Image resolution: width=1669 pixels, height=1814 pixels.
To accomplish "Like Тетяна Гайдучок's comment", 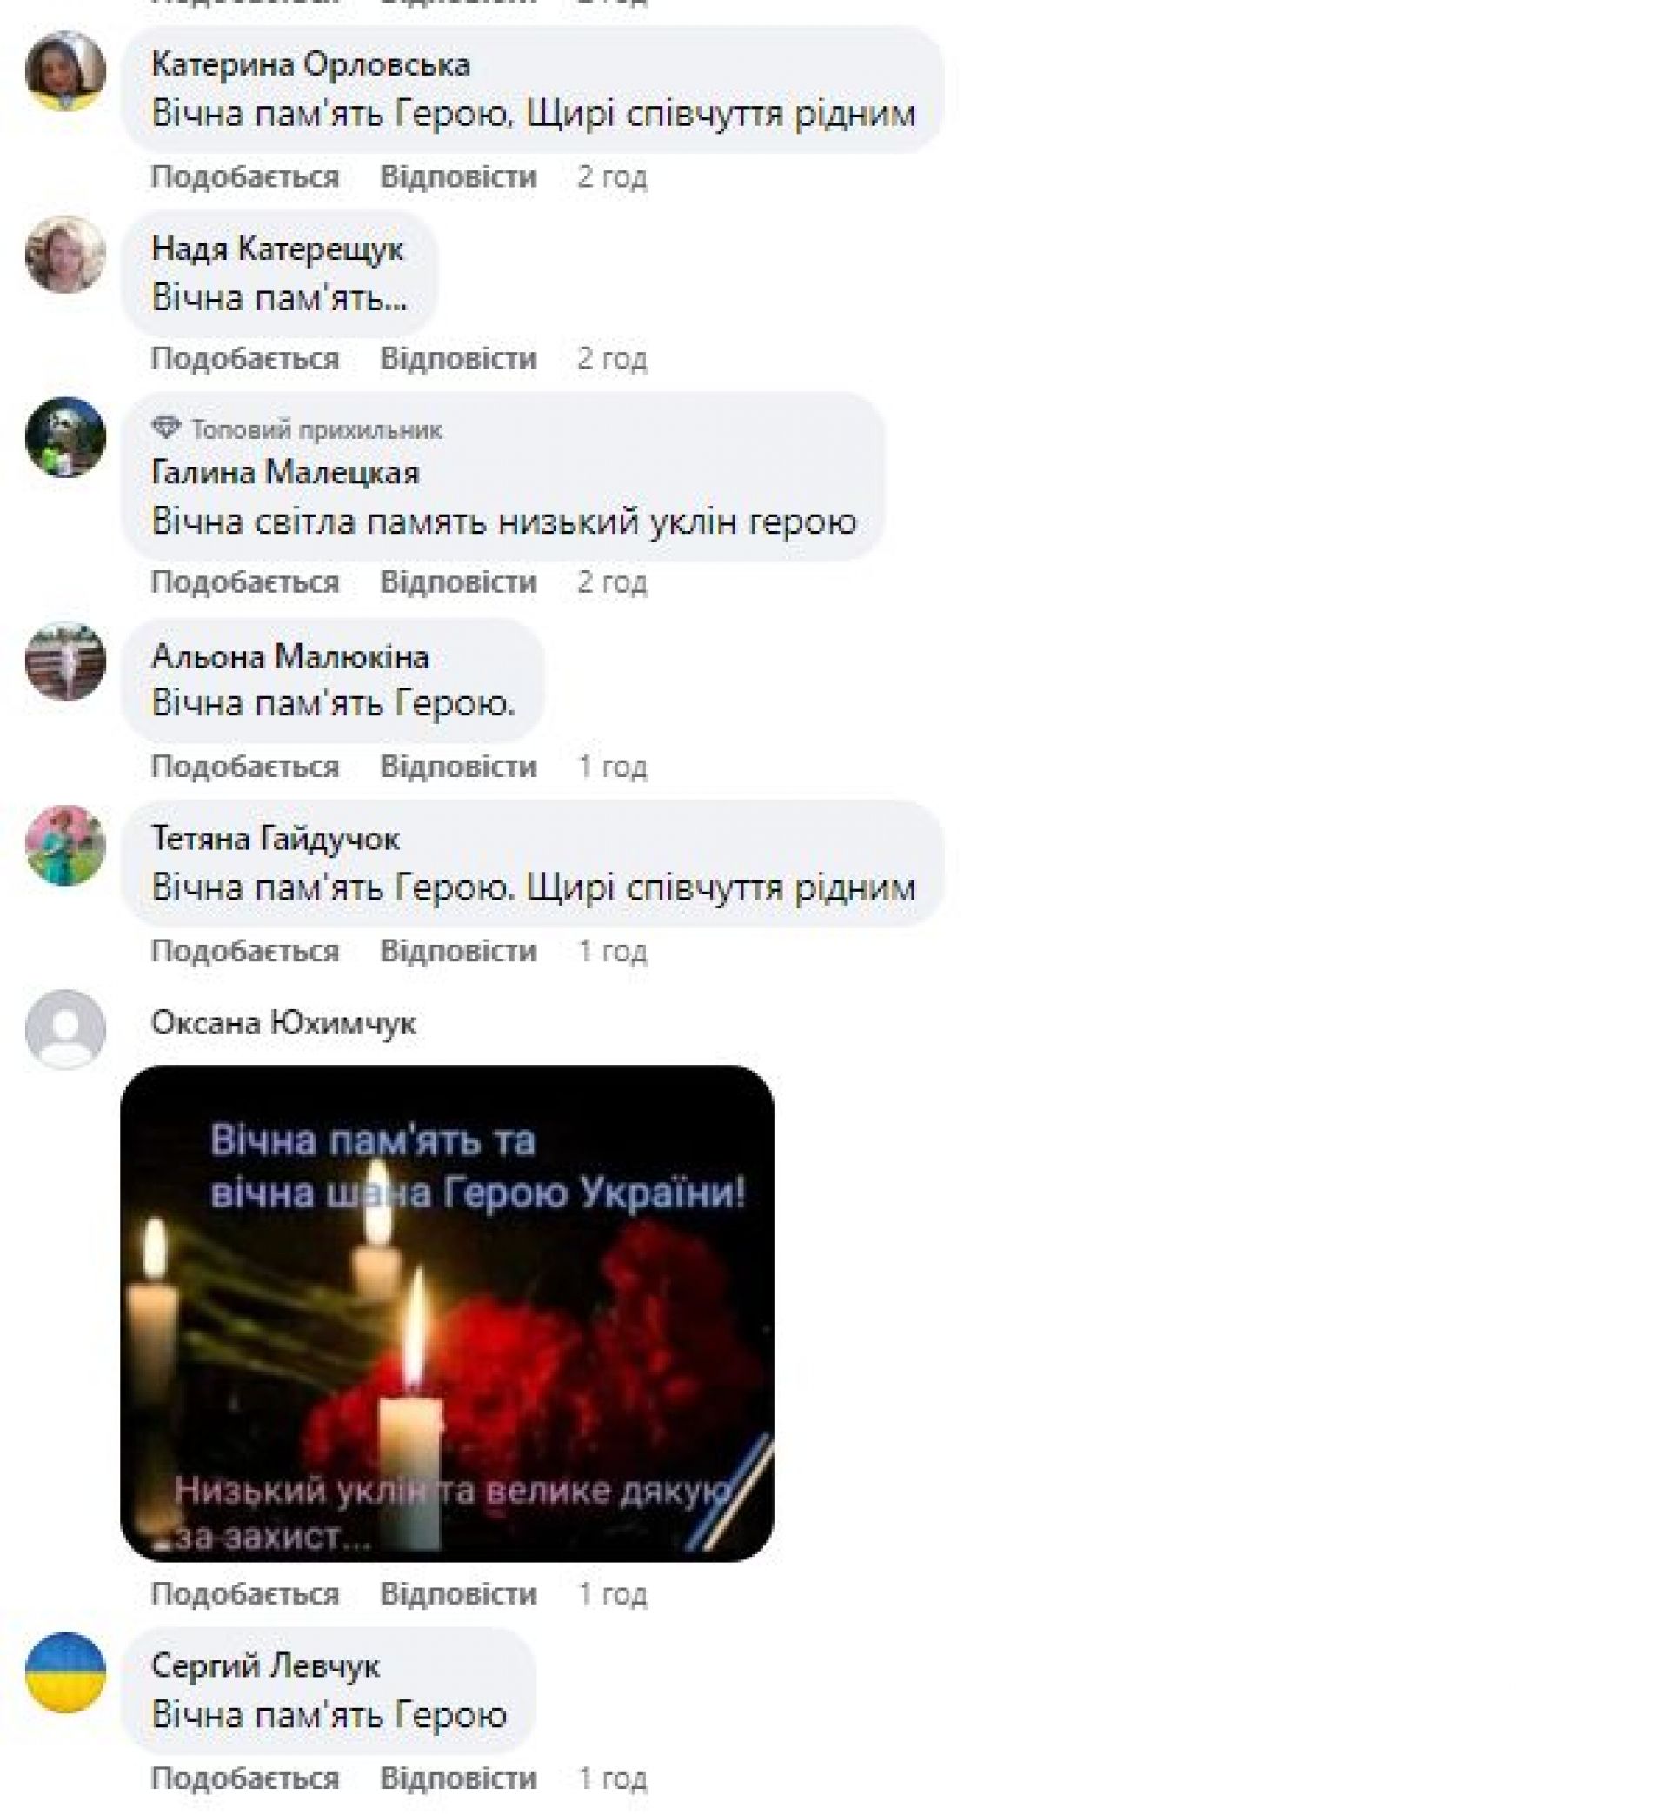I will point(245,951).
